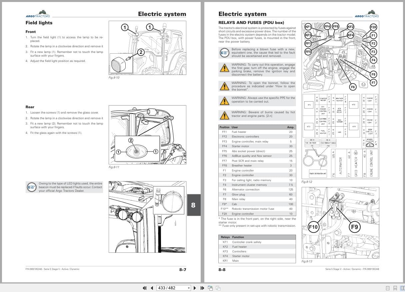Image resolution: width=405 pixels, height=292 pixels.
Task: Click the KF1 callout in the PDU diagram
Action: 308,27
